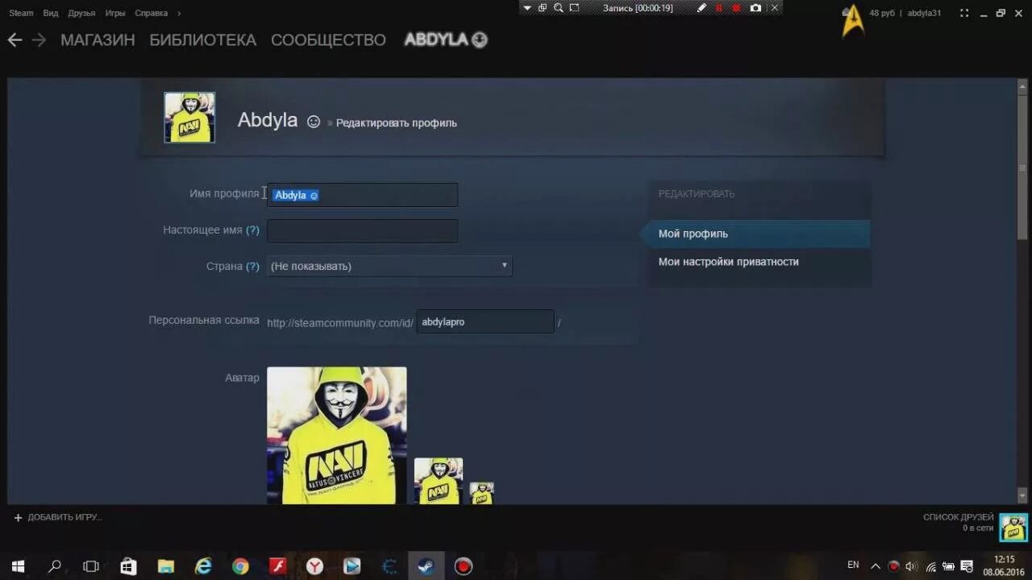The height and width of the screenshot is (580, 1032).
Task: Open the ABDYLA profile tab
Action: click(x=446, y=39)
